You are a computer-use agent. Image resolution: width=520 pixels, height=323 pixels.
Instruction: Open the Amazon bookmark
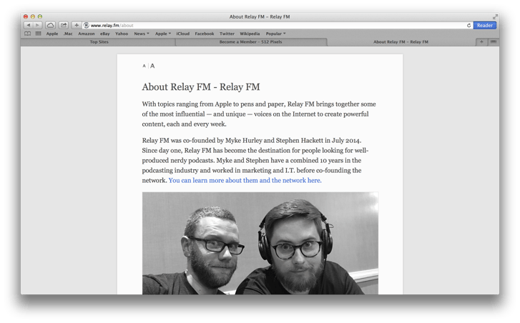click(87, 34)
